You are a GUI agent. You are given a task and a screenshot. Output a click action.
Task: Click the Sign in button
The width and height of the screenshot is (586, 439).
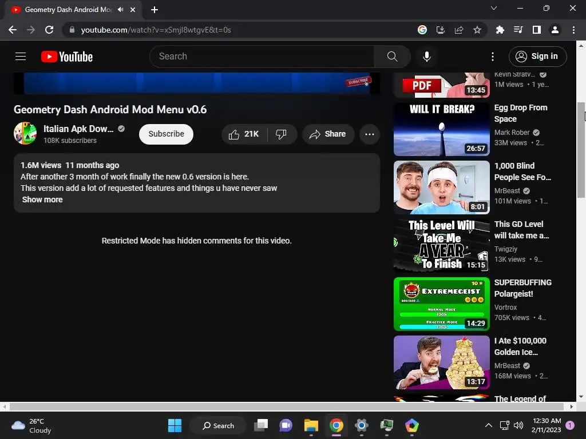point(537,57)
